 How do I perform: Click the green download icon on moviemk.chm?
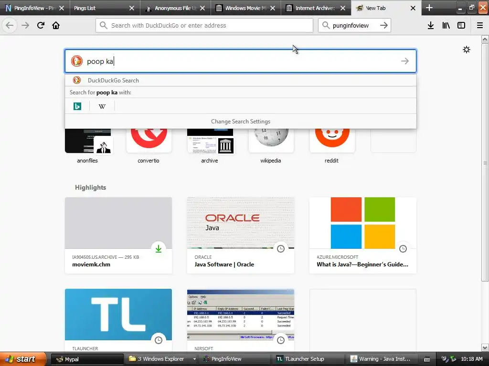pos(159,249)
